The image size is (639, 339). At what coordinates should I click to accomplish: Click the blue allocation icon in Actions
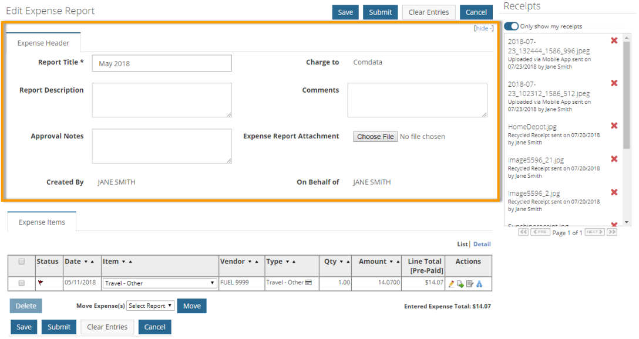click(479, 284)
